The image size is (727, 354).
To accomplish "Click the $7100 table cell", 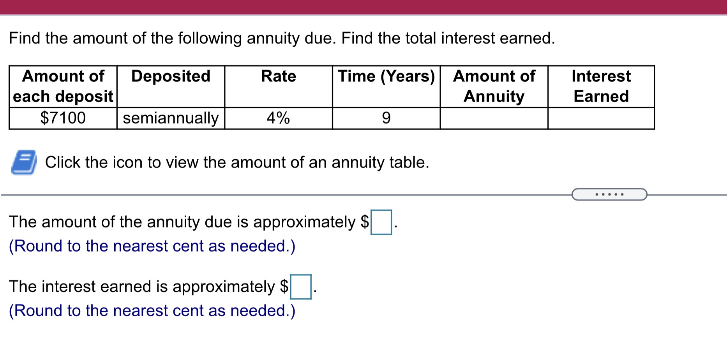I will click(62, 118).
